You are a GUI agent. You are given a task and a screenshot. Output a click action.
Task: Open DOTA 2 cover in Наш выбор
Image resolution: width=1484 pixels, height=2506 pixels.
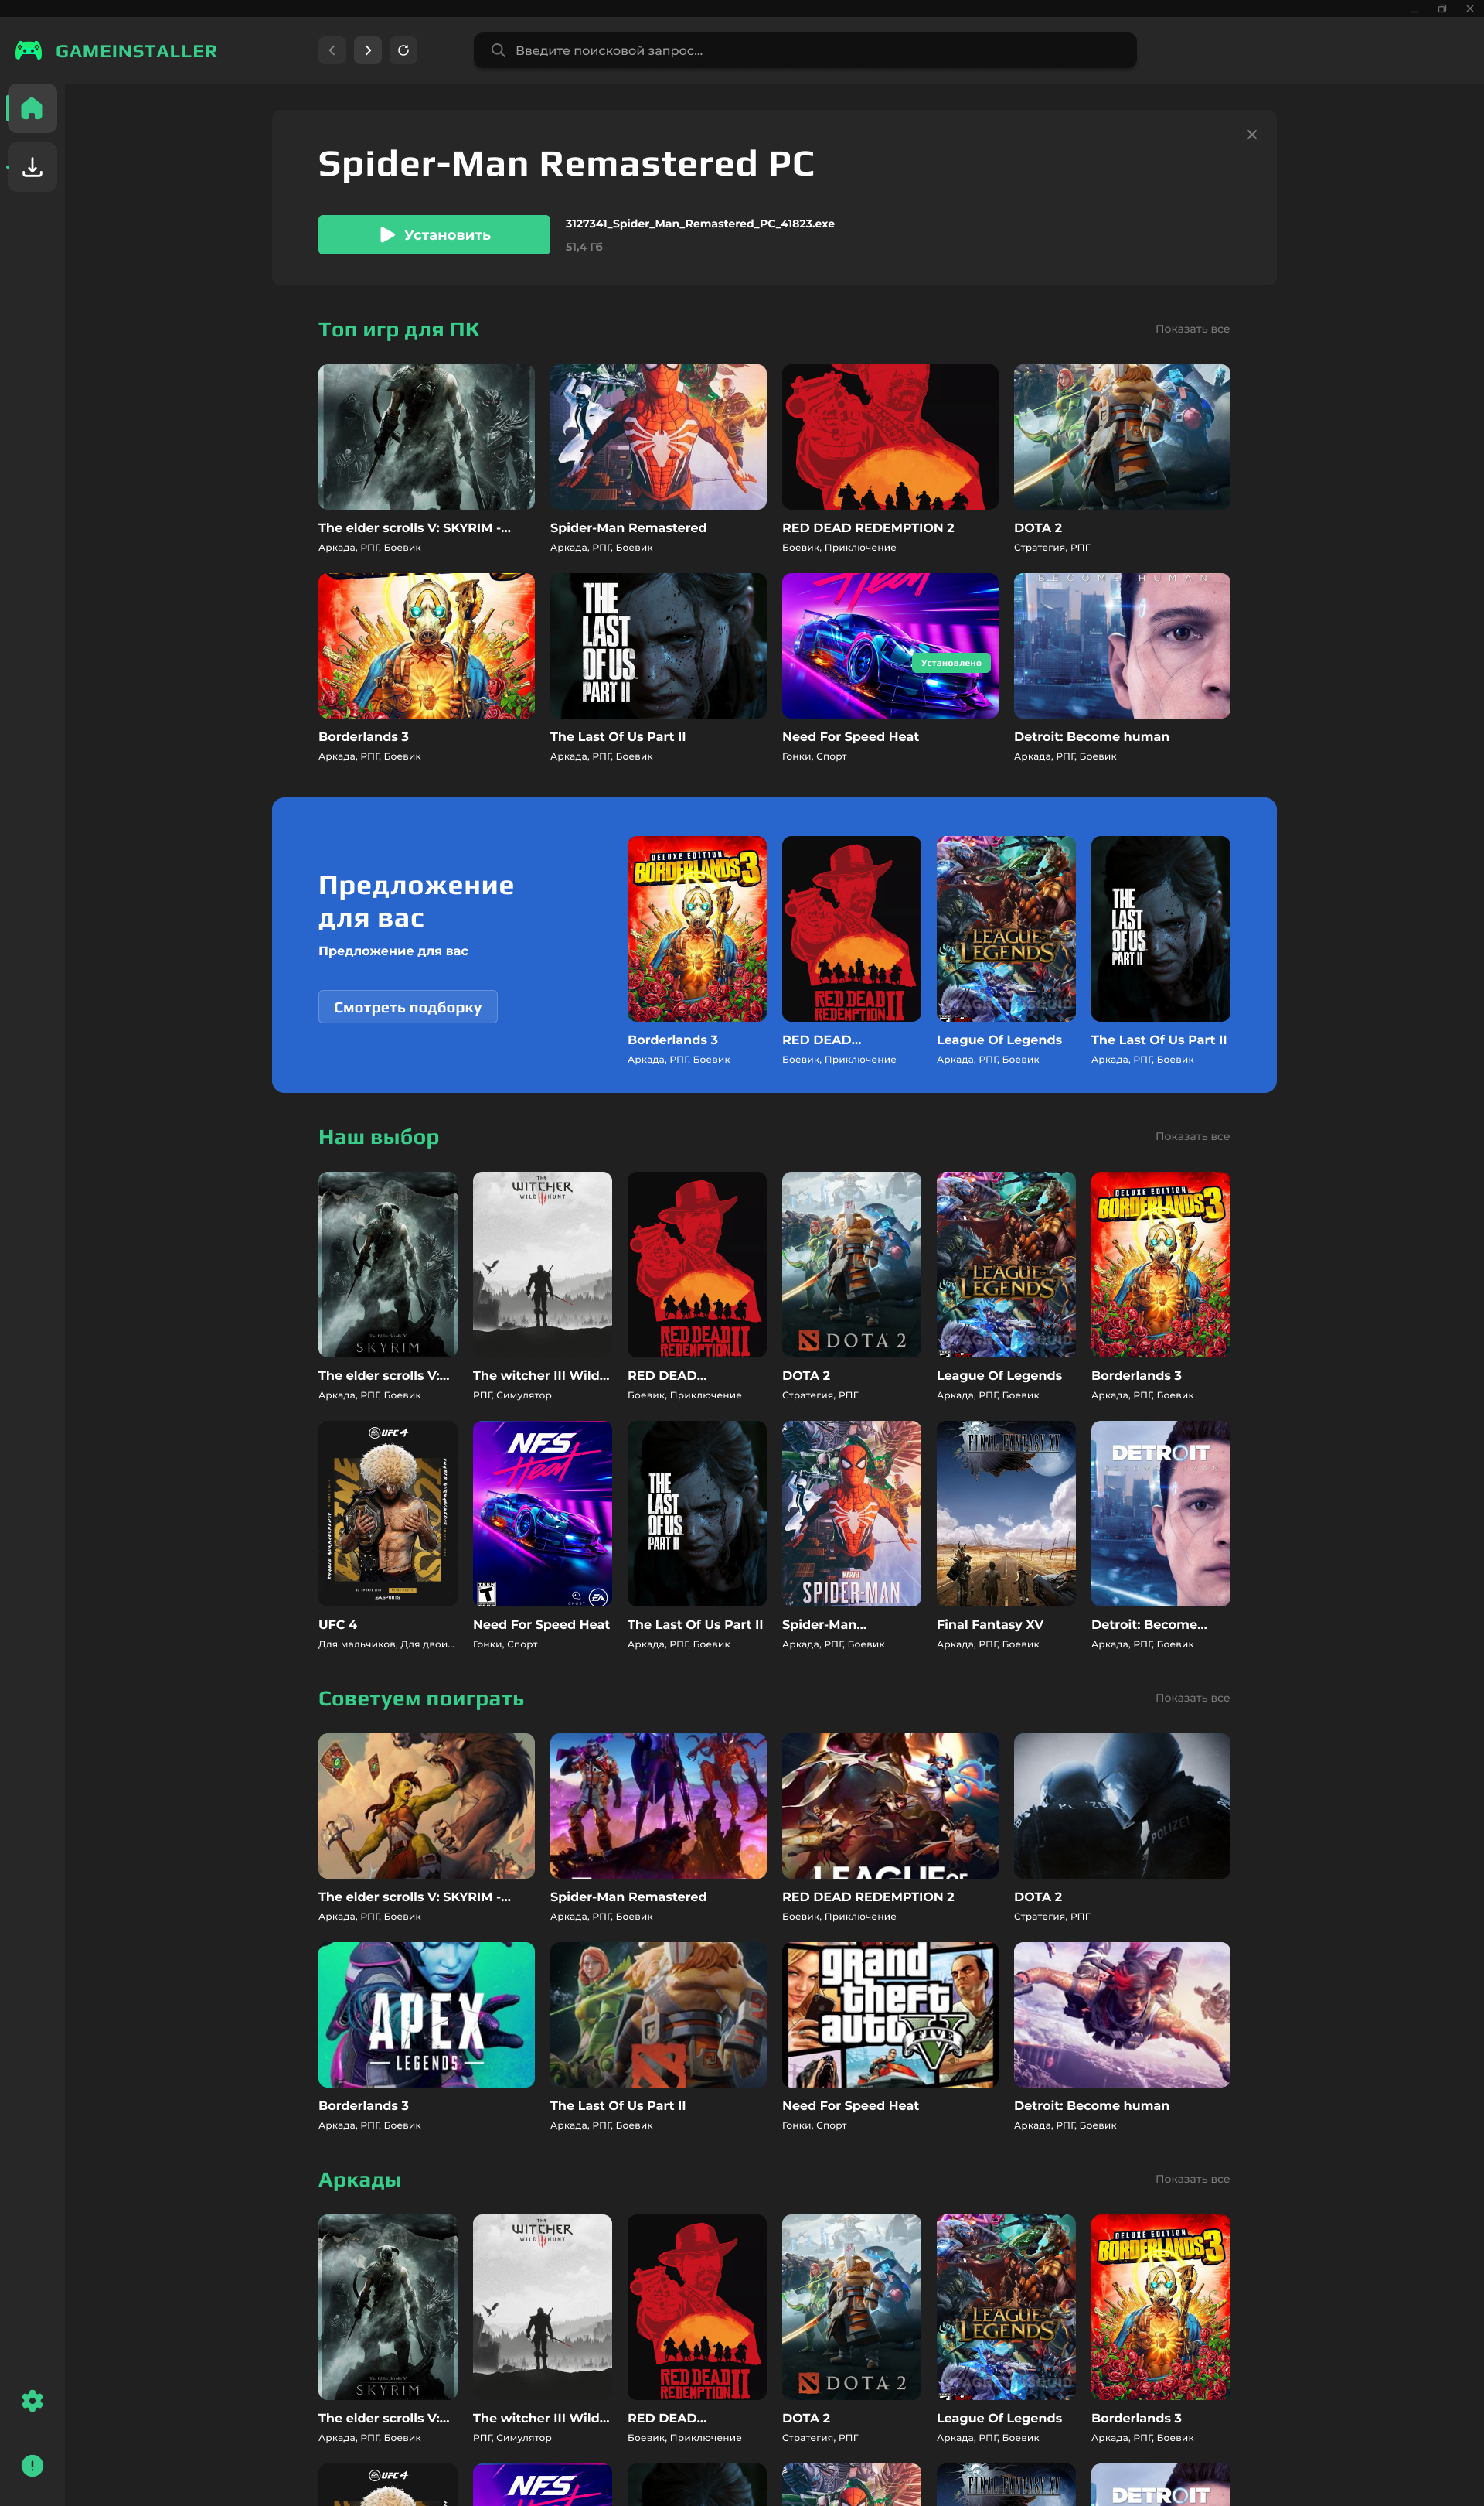(851, 1265)
